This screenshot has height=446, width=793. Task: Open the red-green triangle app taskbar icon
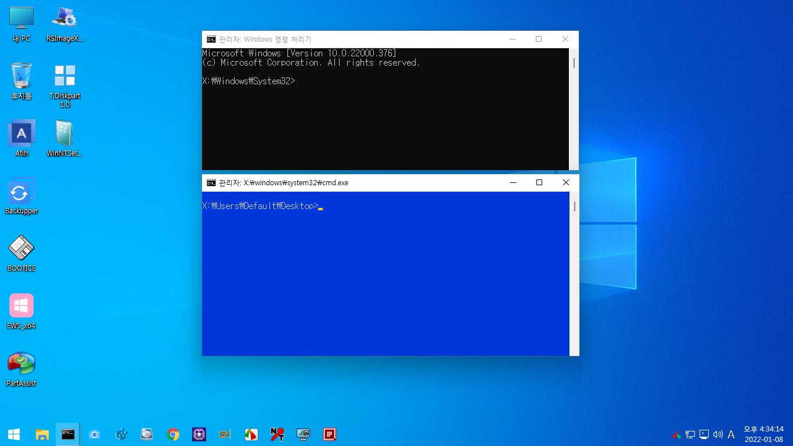click(x=251, y=434)
